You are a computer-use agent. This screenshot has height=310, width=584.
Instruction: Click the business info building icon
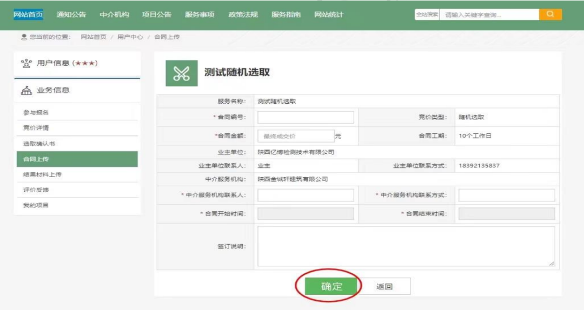click(x=26, y=90)
